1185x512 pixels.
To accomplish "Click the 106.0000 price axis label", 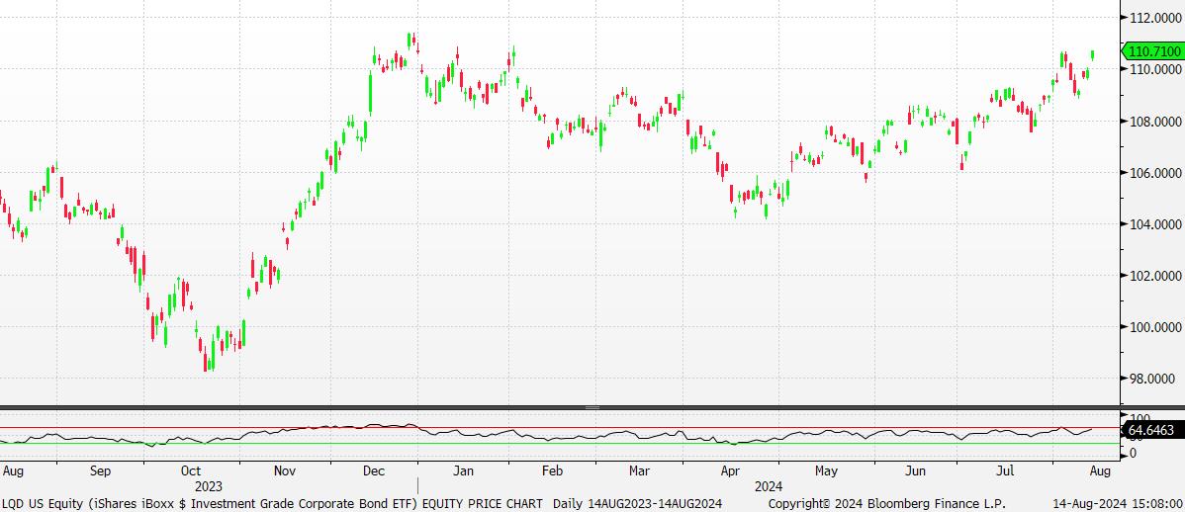I will point(1153,173).
